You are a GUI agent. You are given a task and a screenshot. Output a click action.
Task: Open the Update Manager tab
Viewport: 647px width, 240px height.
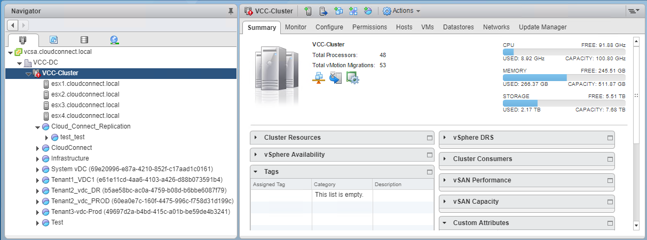(543, 27)
